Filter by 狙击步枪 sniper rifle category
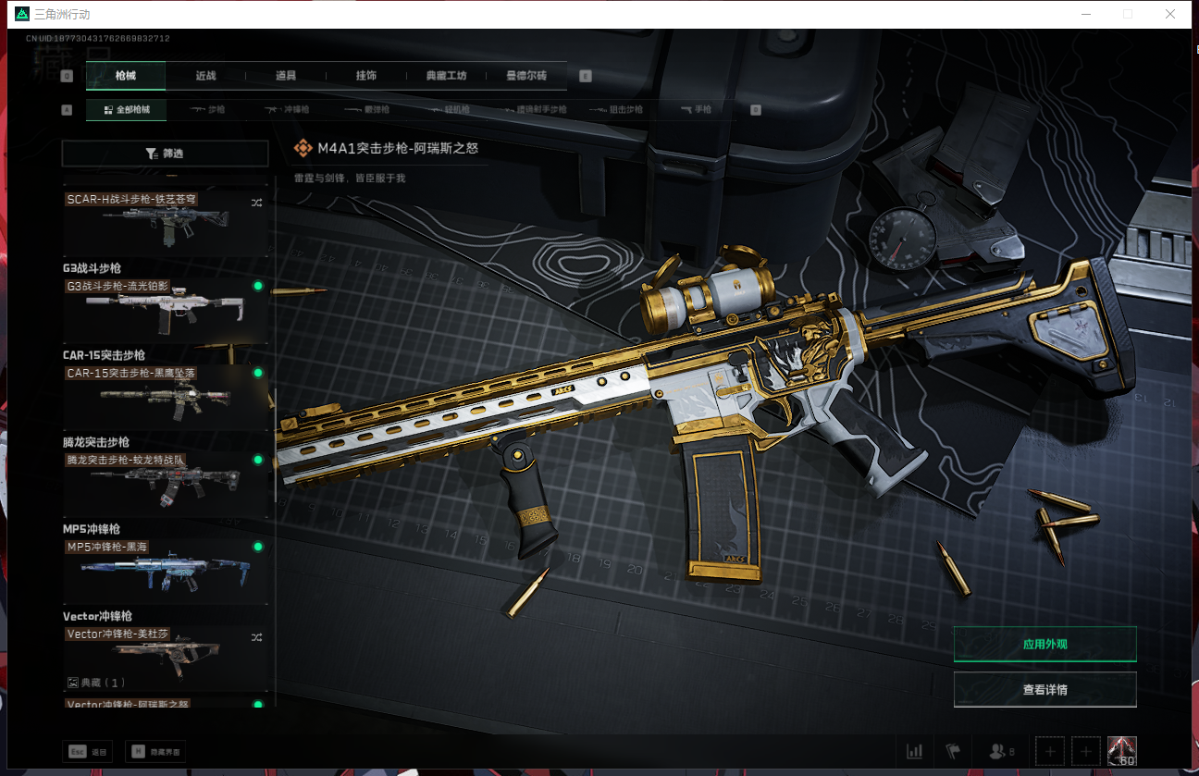The image size is (1199, 776). tap(615, 110)
